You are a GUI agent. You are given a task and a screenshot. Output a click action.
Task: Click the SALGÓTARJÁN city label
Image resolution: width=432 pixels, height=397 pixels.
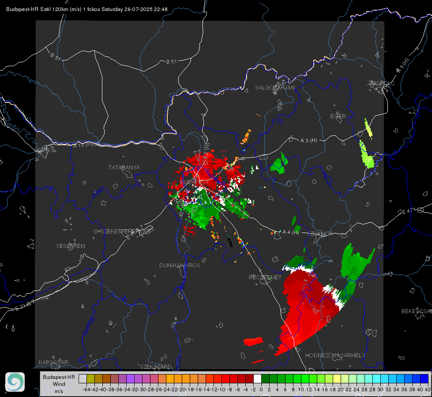(274, 88)
